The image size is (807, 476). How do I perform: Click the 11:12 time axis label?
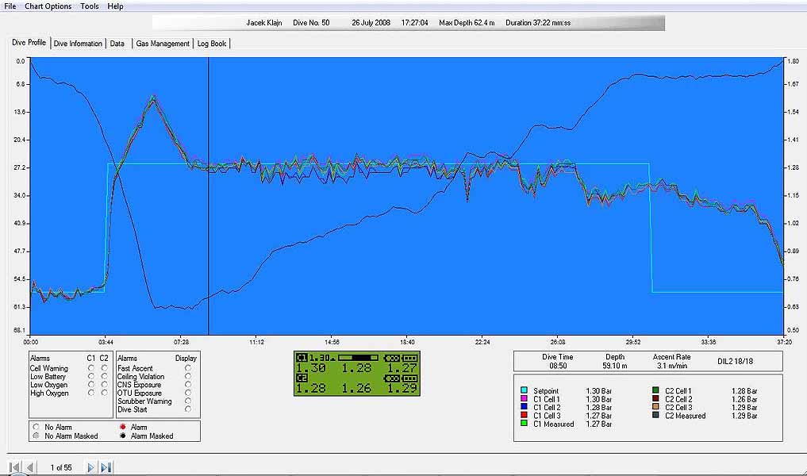256,342
